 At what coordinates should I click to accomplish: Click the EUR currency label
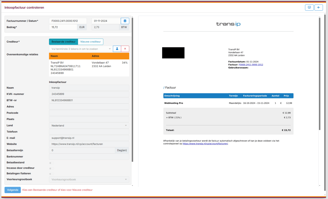[82, 27]
